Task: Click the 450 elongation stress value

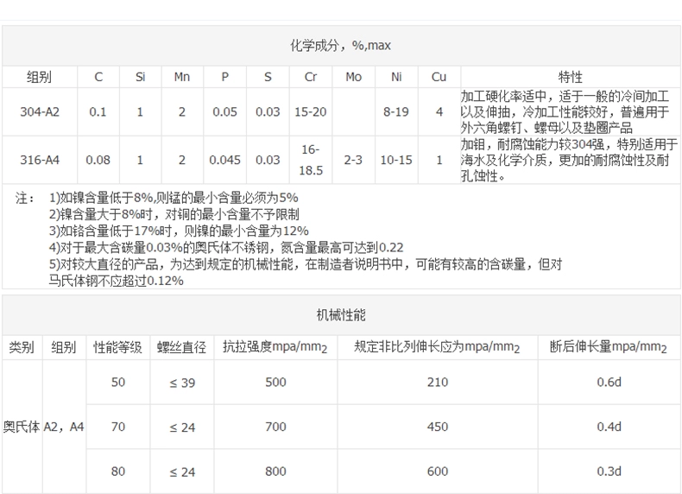Action: pos(438,427)
